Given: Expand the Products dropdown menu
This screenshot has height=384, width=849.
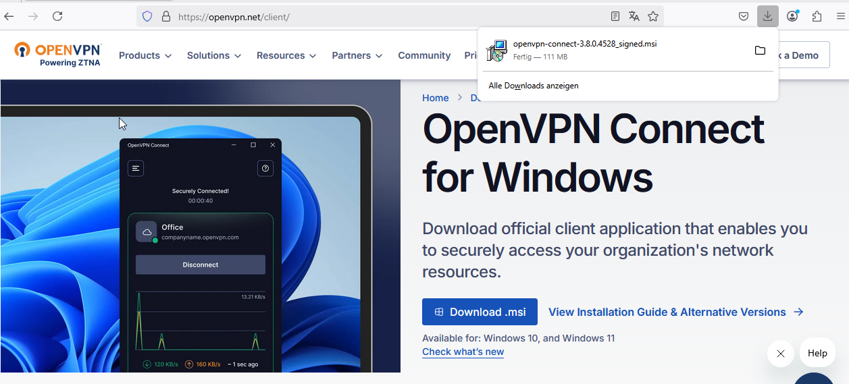Looking at the screenshot, I should click(145, 55).
